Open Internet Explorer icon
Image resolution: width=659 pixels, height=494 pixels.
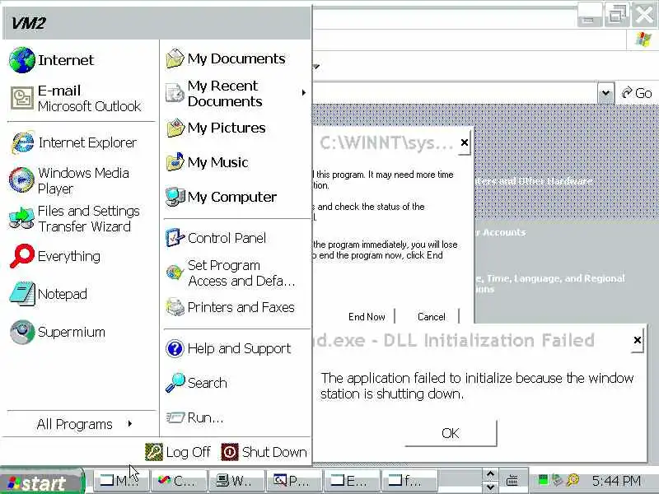(x=22, y=142)
